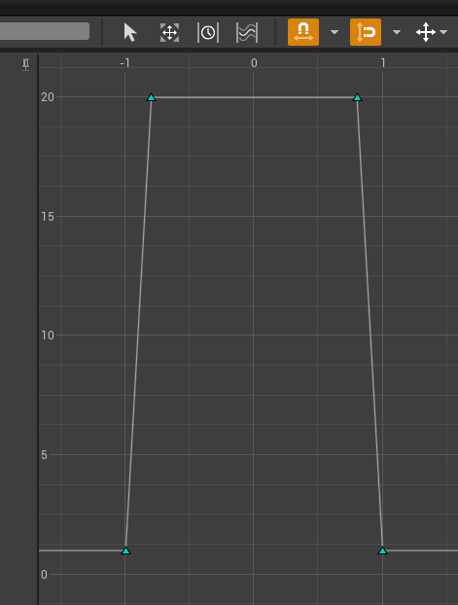Activate the transform keys tool
The width and height of the screenshot is (458, 605).
[x=169, y=32]
